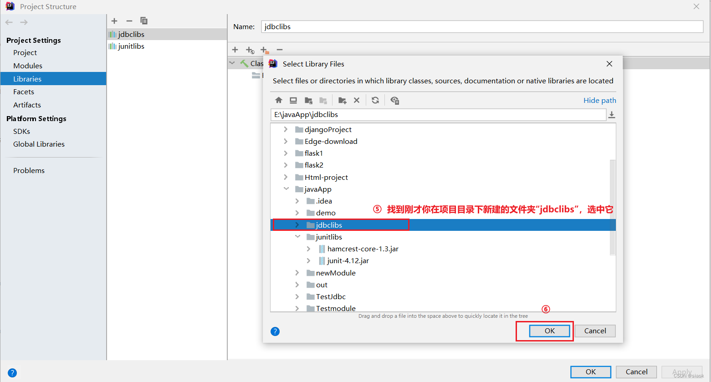Expand the djangoProject folder

(x=286, y=129)
